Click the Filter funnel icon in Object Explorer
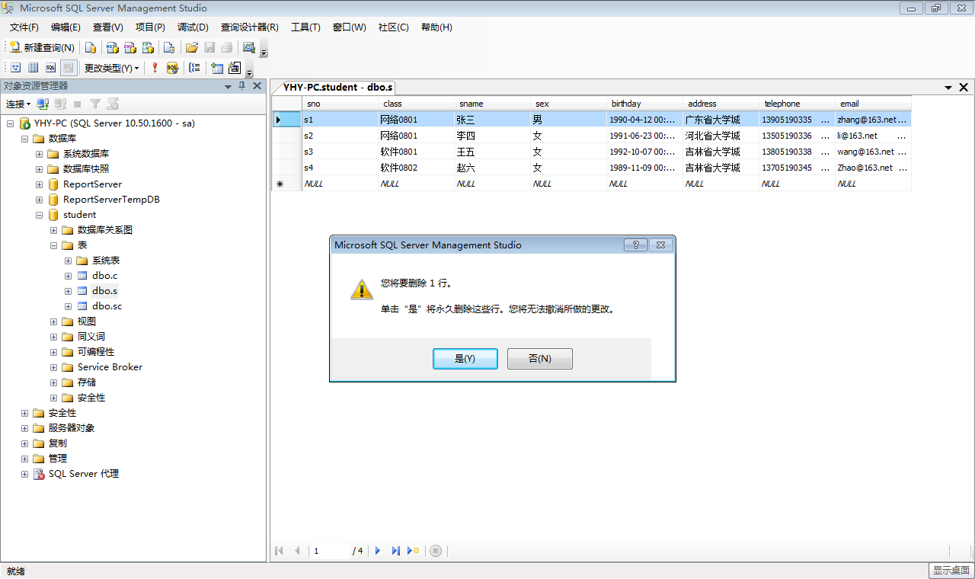The height and width of the screenshot is (579, 975). tap(95, 104)
